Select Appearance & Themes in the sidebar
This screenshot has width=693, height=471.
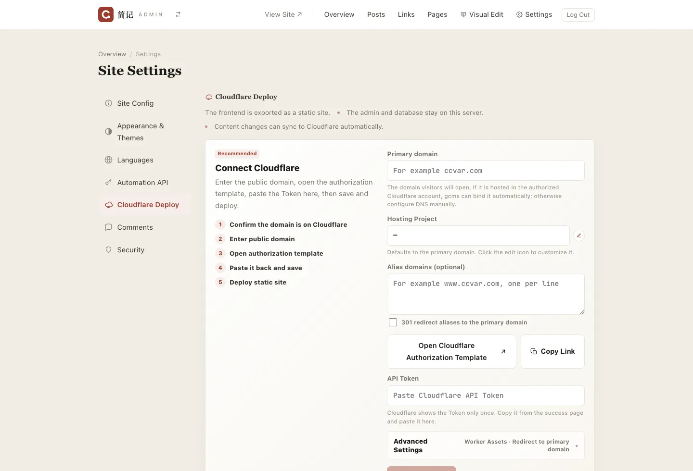[144, 132]
